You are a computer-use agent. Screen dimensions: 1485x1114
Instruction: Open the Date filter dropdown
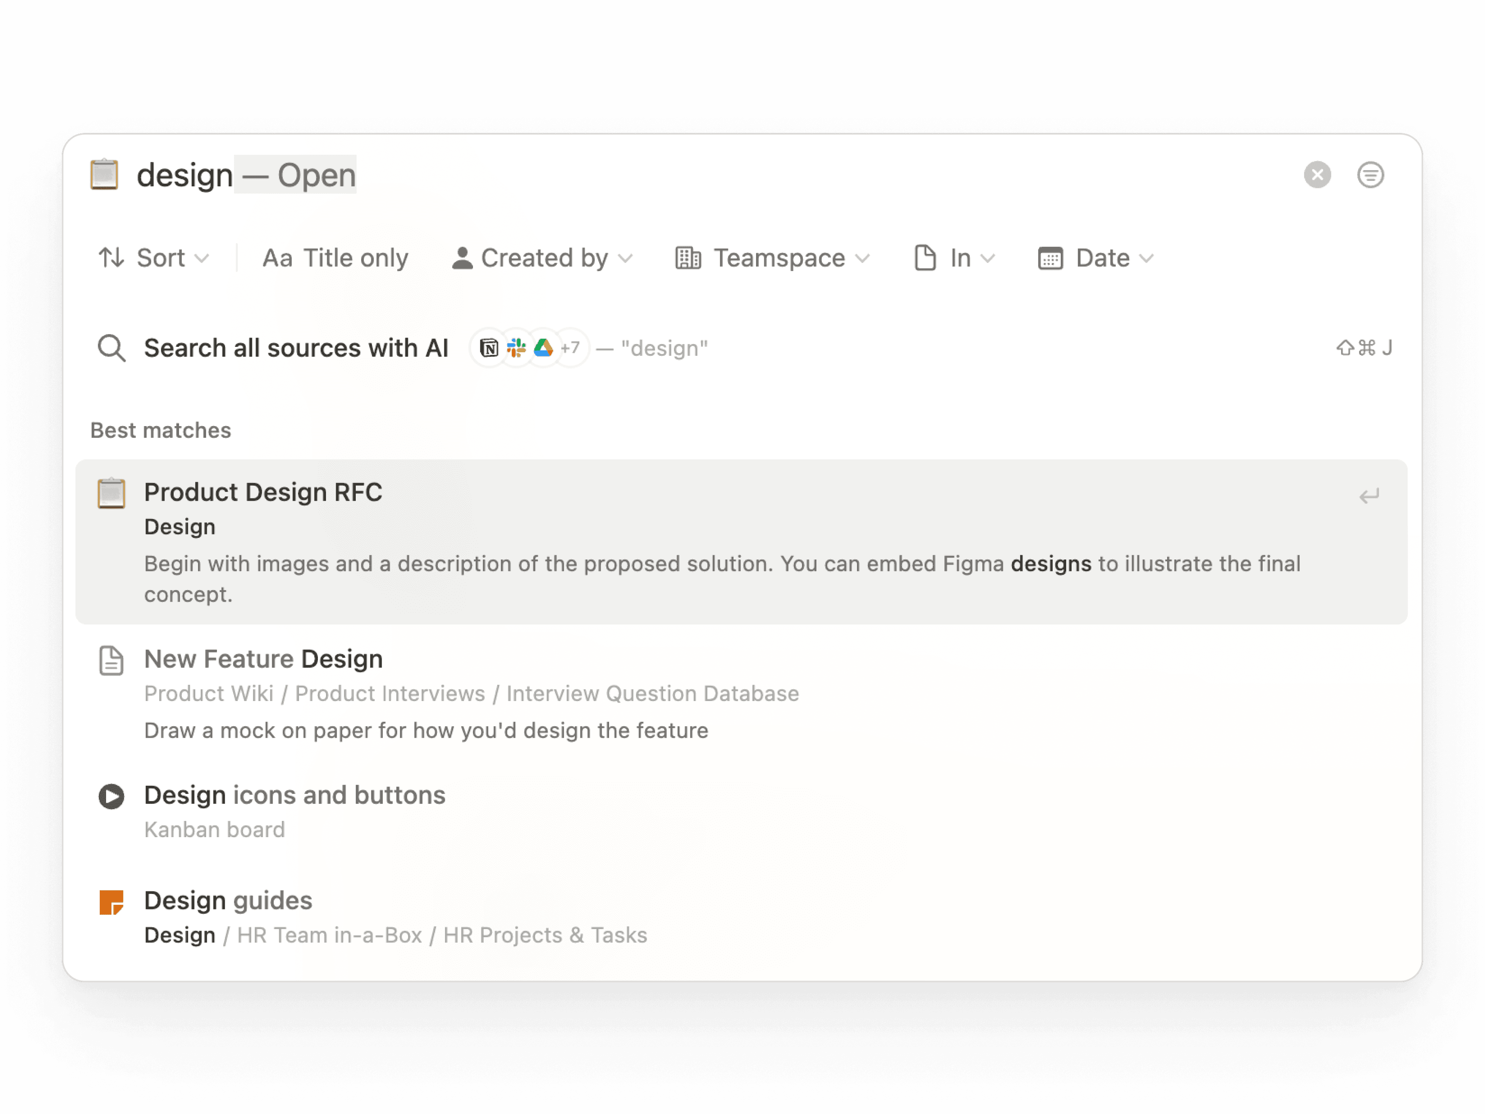point(1096,258)
